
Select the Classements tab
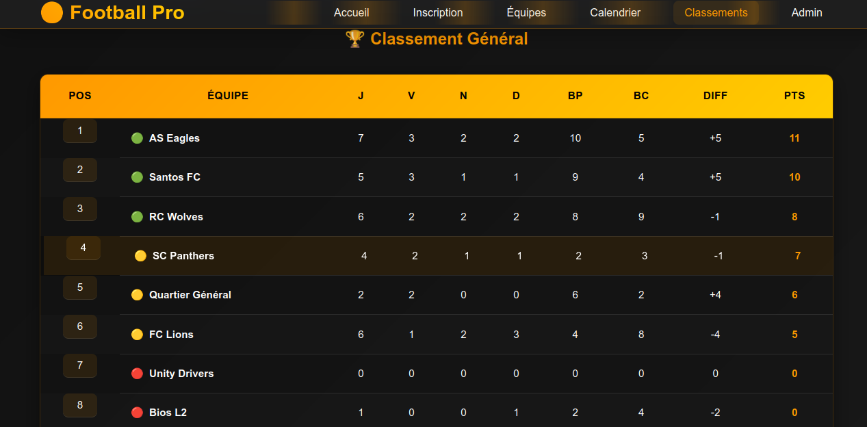coord(716,12)
